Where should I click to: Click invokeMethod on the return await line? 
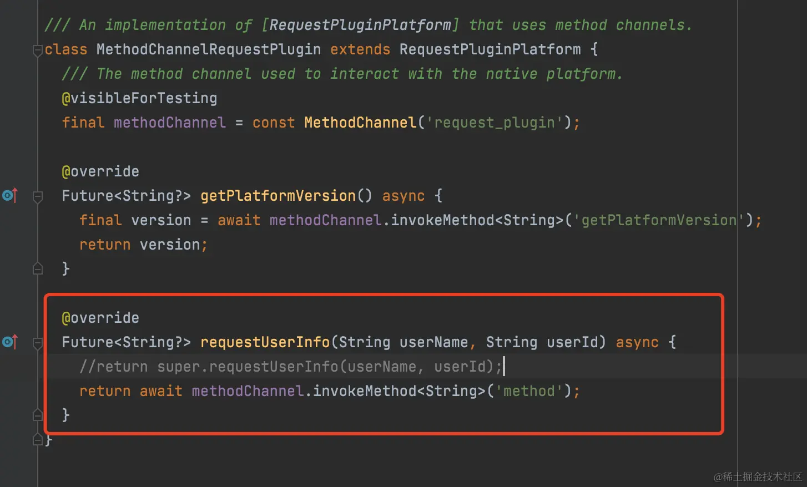365,391
